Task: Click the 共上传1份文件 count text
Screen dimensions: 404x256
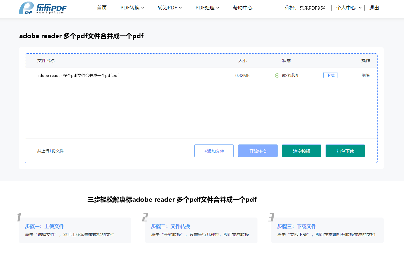Action: tap(50, 151)
